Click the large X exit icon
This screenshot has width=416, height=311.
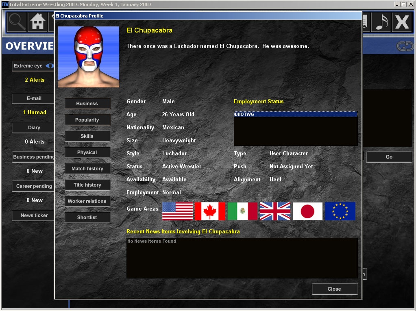click(402, 22)
